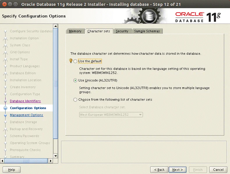Switch to the Memory tab
This screenshot has height=174, width=230.
[75, 31]
